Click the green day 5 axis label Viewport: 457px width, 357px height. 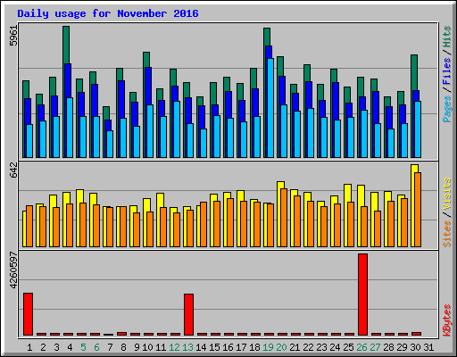pyautogui.click(x=83, y=347)
